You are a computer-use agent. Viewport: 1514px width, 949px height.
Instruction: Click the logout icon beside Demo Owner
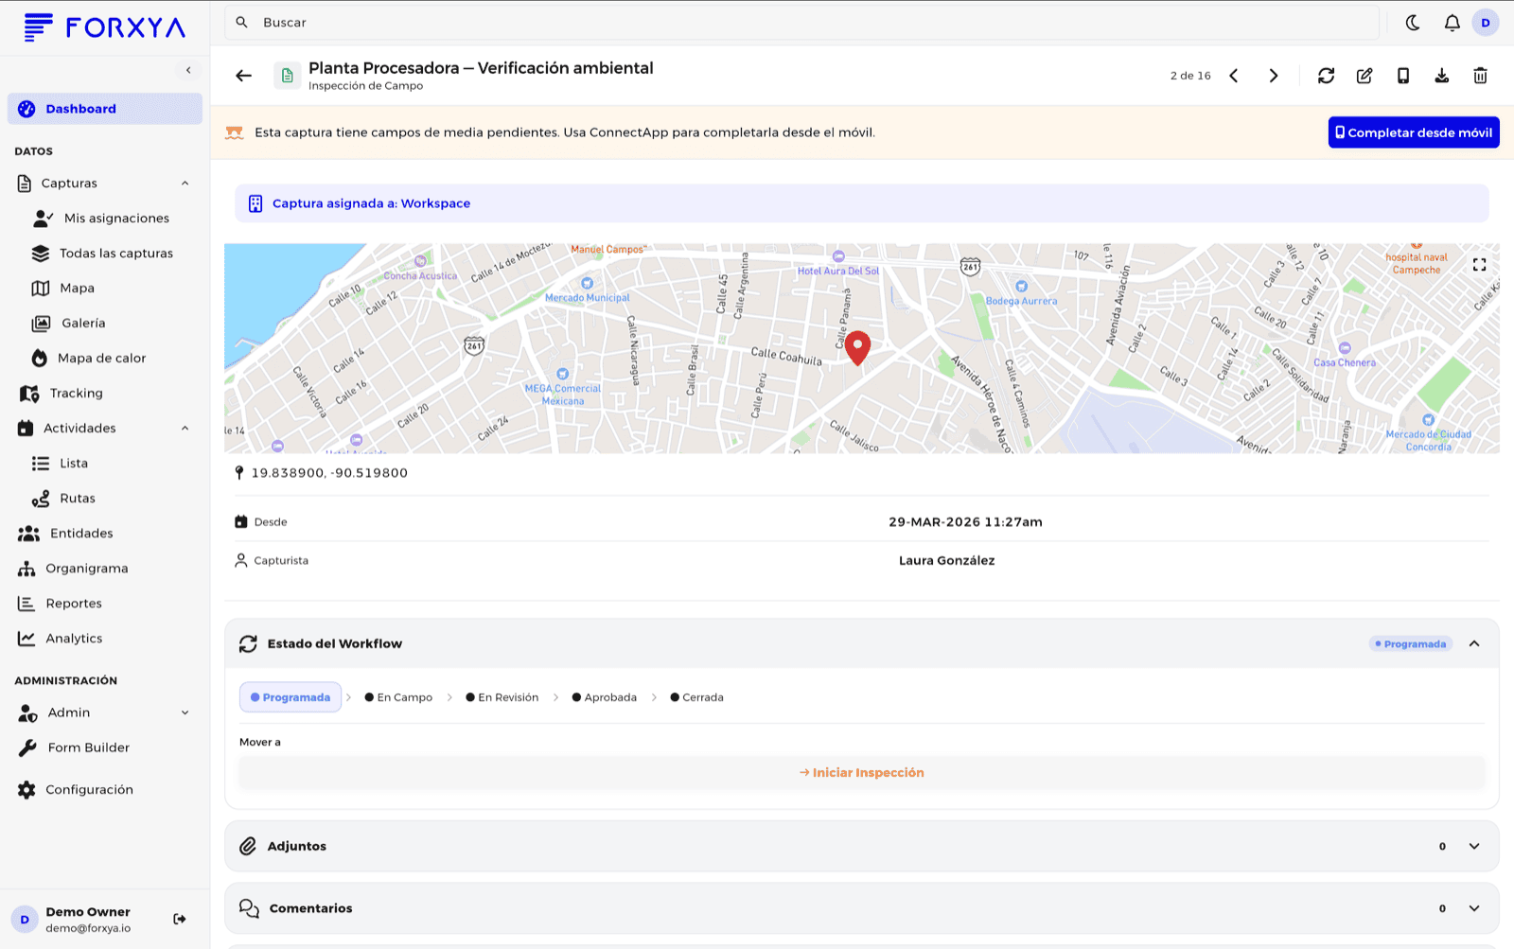(180, 919)
